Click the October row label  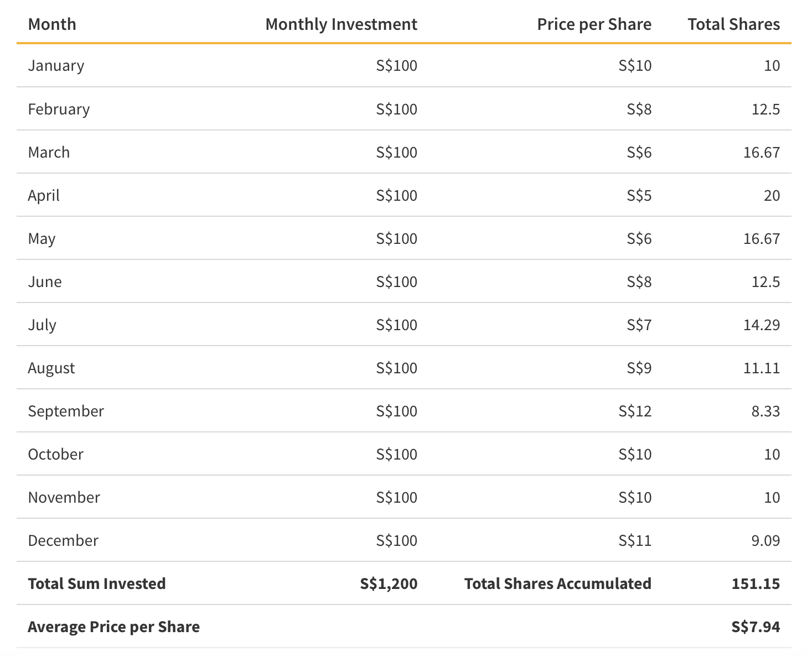pyautogui.click(x=55, y=454)
